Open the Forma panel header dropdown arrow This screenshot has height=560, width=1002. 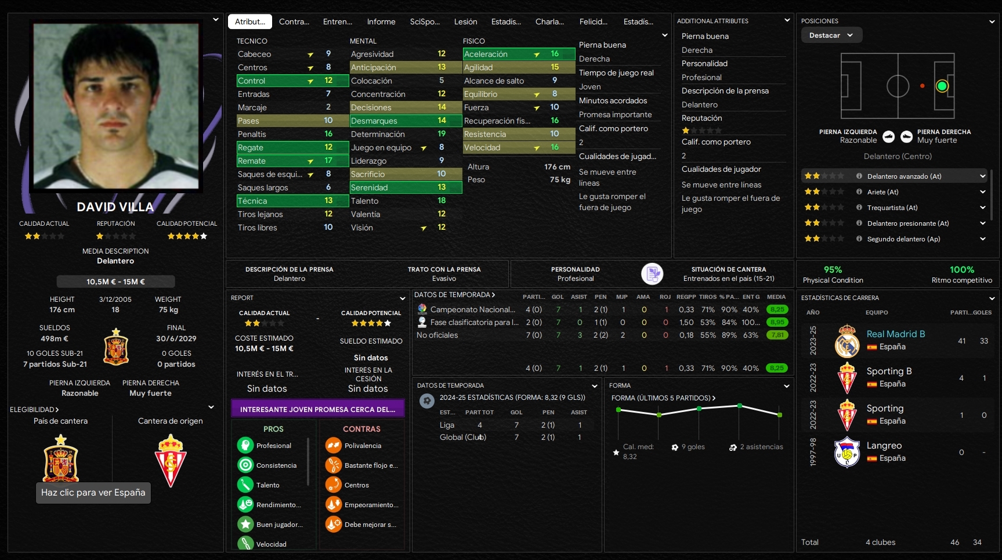(787, 386)
